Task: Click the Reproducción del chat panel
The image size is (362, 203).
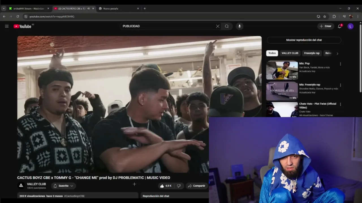Action: point(175,196)
